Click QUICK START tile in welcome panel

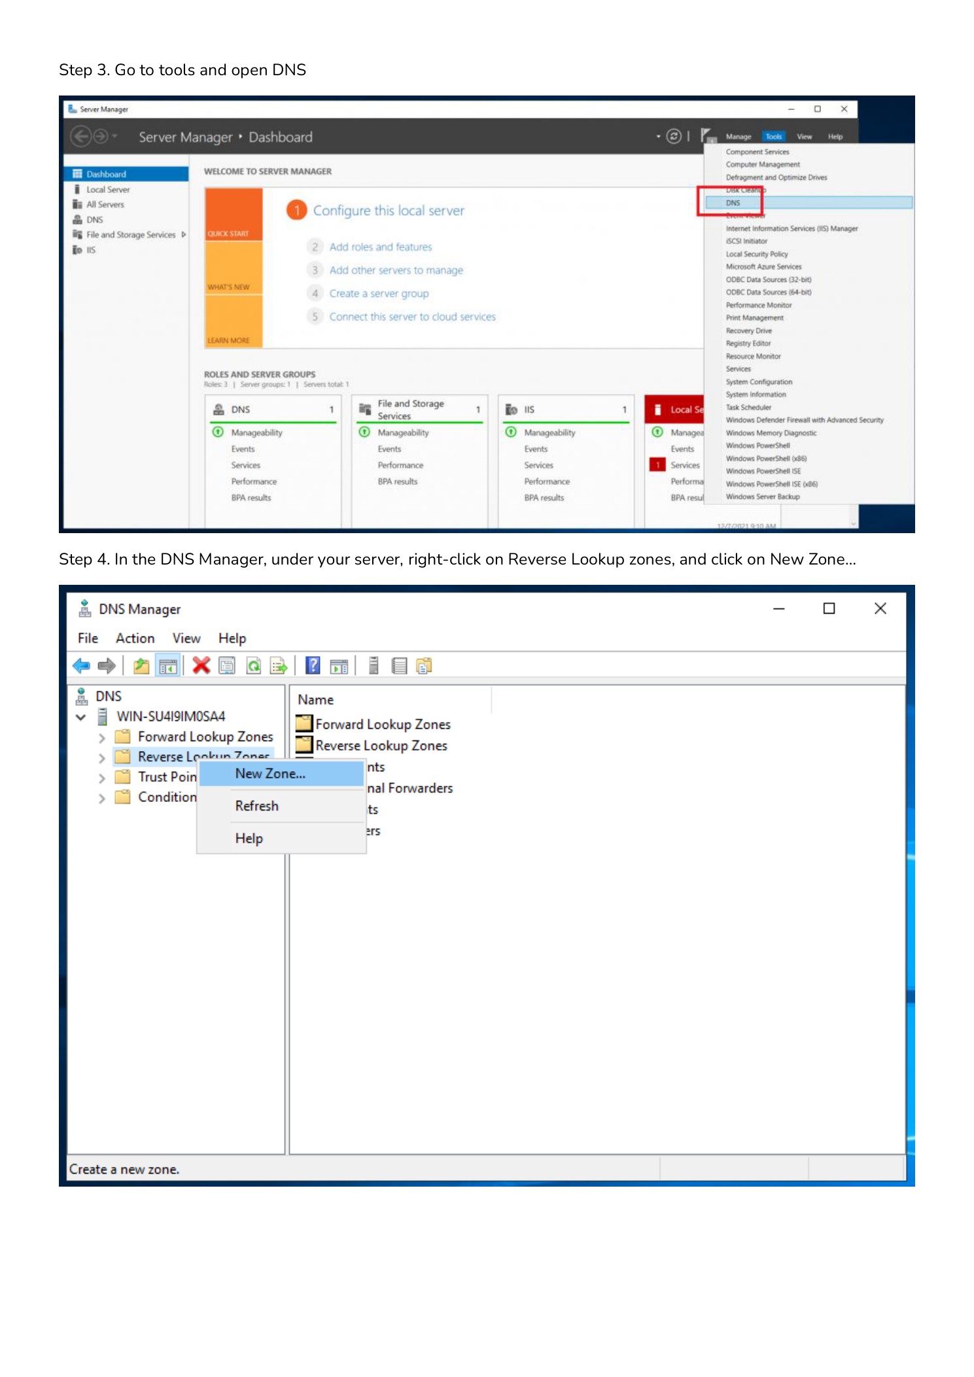234,215
